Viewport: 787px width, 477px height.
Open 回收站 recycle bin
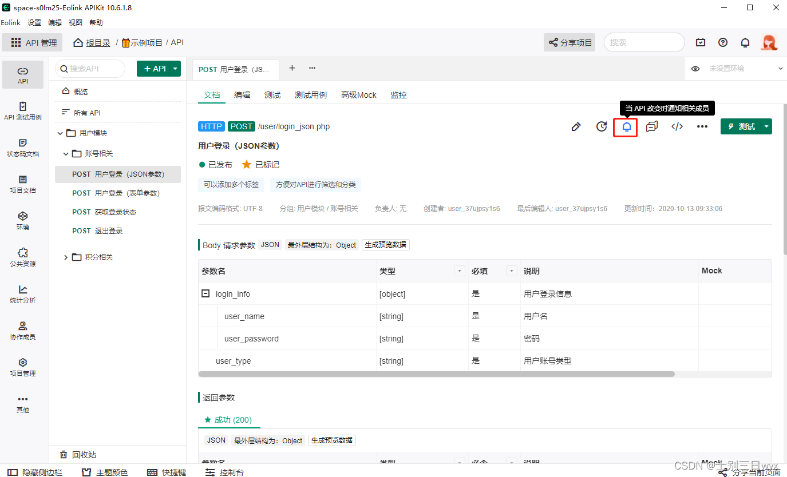[78, 455]
